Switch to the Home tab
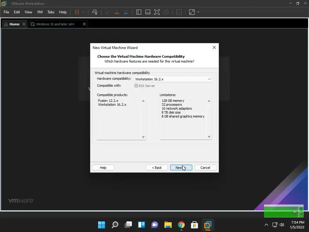The width and height of the screenshot is (309, 232). 14,24
